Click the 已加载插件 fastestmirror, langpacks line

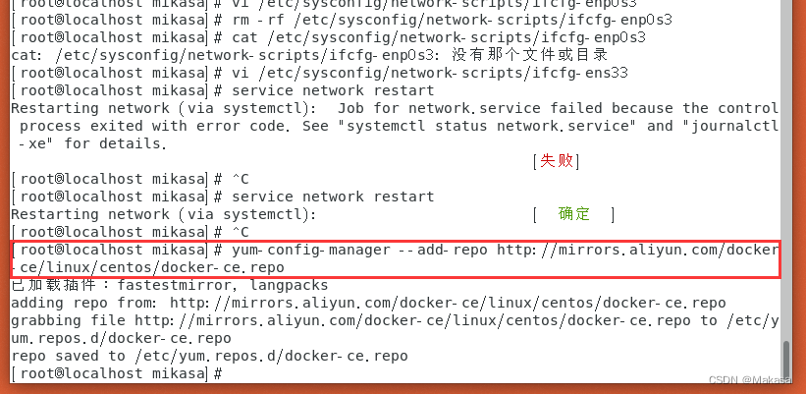[x=170, y=285]
